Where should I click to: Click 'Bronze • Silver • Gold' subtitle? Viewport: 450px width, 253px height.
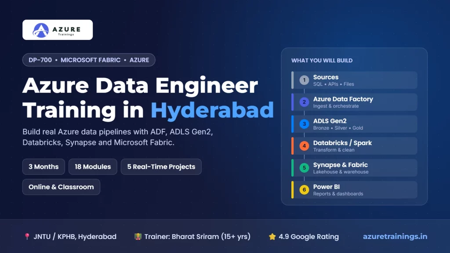pos(338,128)
